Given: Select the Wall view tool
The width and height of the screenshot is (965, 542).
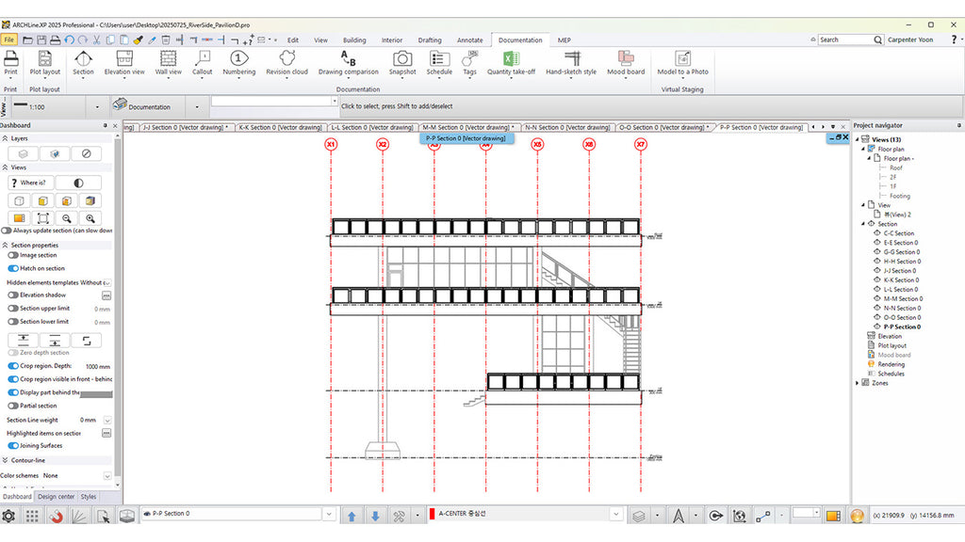Looking at the screenshot, I should 168,63.
